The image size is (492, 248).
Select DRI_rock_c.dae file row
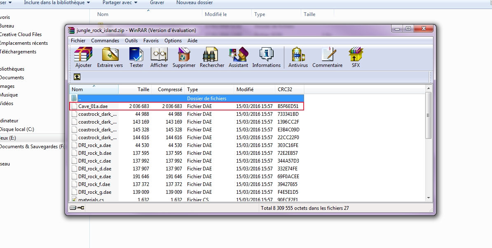tap(186, 161)
